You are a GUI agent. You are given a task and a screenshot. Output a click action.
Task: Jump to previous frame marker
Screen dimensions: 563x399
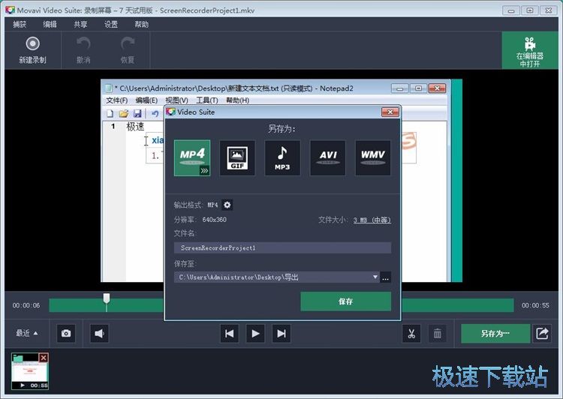229,334
